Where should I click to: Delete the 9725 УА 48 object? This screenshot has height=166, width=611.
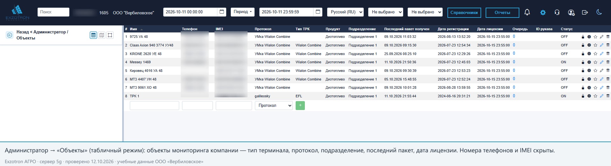(x=608, y=37)
